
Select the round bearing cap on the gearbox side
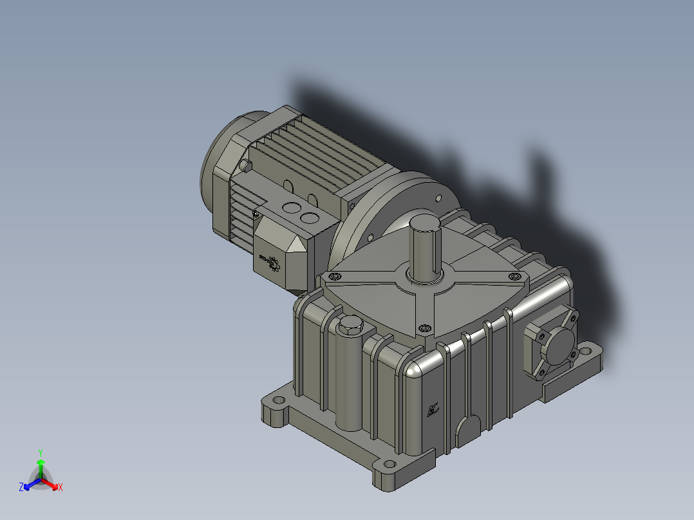pos(559,348)
